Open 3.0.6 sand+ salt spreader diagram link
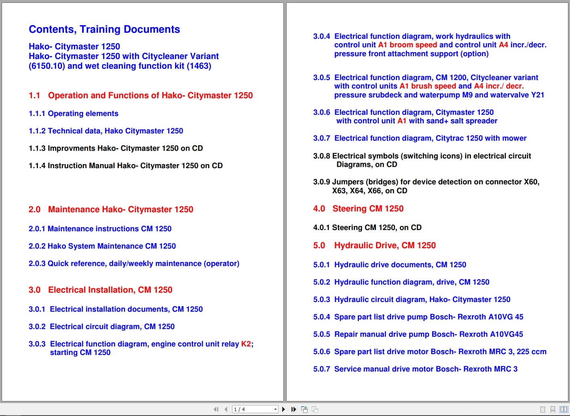 coord(405,116)
